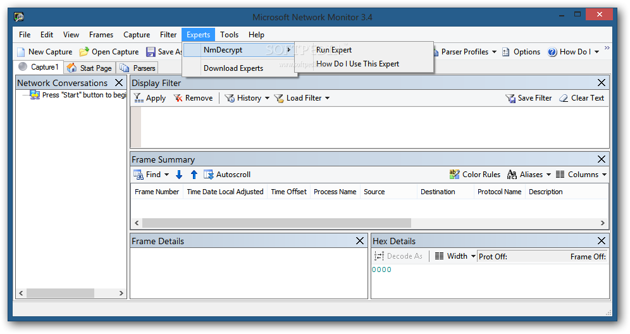
Task: Open the History dropdown arrow
Action: click(x=267, y=98)
